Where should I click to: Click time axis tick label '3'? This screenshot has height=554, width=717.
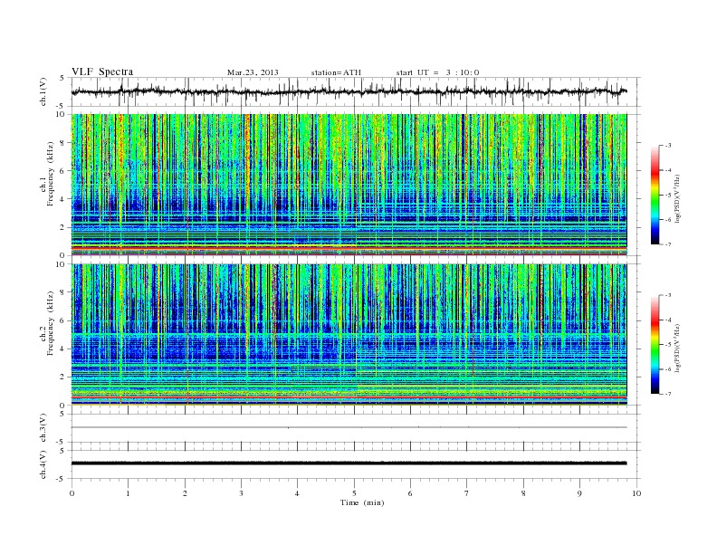(x=241, y=493)
